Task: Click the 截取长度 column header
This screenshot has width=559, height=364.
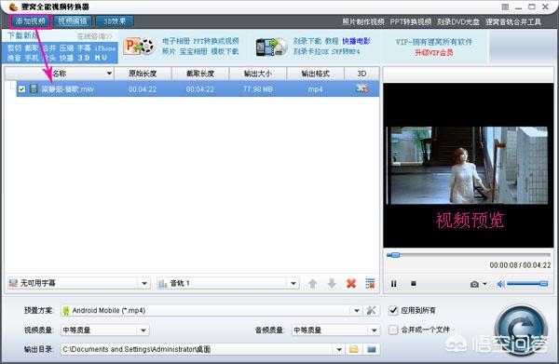Action: 200,74
